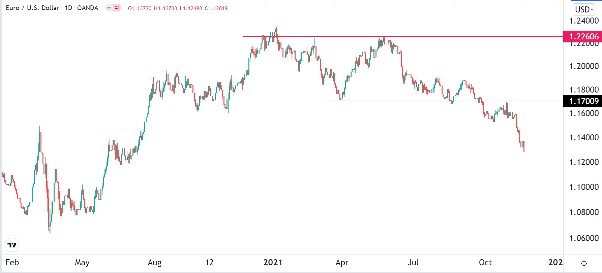
Task: Click the close value C1.12819 in legend
Action: [x=216, y=8]
